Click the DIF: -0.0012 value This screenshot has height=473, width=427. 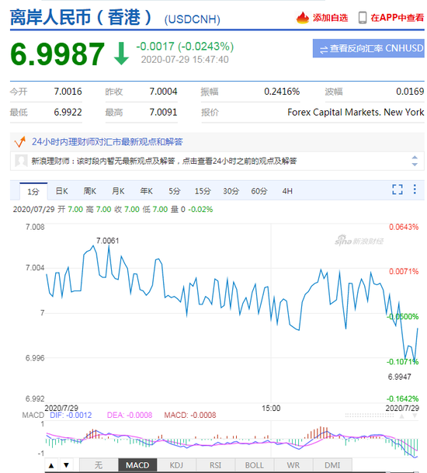click(x=71, y=415)
